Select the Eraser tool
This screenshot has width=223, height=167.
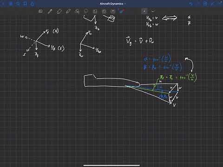[59, 11]
